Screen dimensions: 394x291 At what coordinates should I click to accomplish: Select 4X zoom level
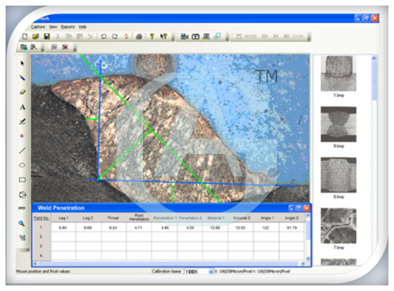click(x=287, y=36)
